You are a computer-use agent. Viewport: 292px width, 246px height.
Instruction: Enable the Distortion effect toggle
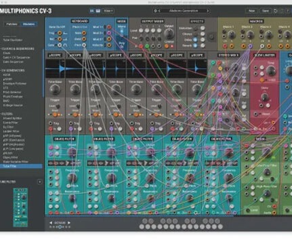pyautogui.click(x=196, y=28)
